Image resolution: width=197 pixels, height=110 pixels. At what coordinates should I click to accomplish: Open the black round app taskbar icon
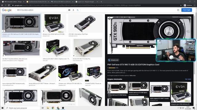pos(63,108)
